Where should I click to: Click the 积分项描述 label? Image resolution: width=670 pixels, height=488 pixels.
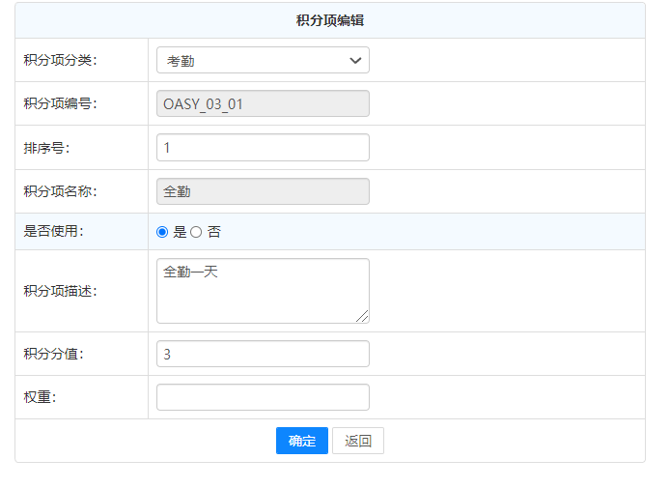click(x=60, y=291)
